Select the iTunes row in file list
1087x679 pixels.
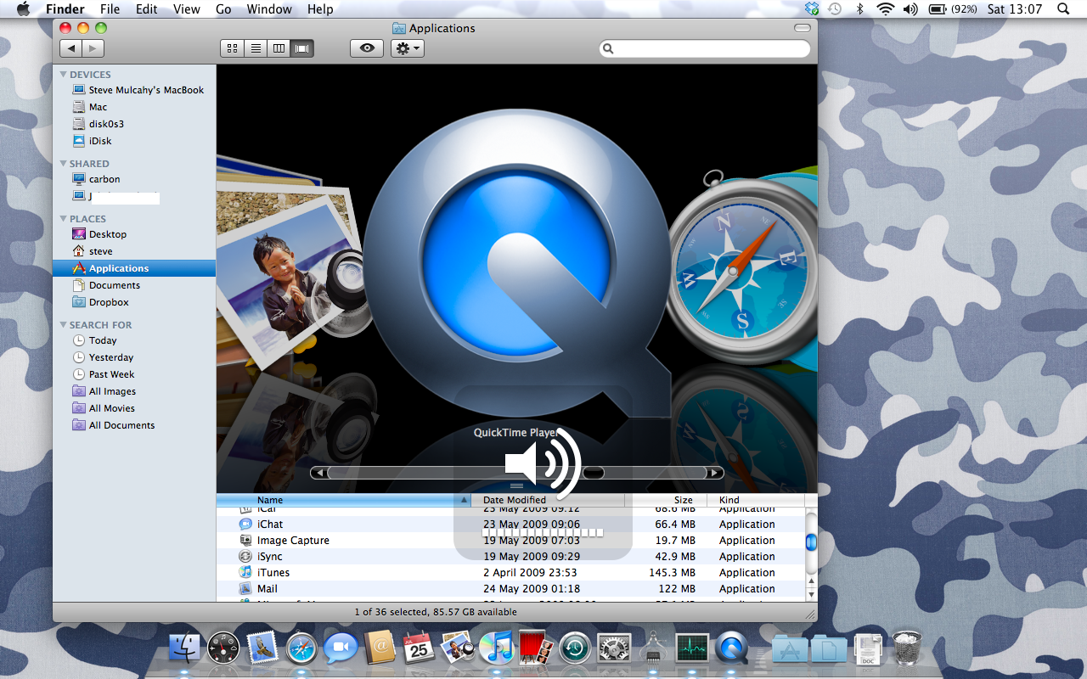coord(510,573)
